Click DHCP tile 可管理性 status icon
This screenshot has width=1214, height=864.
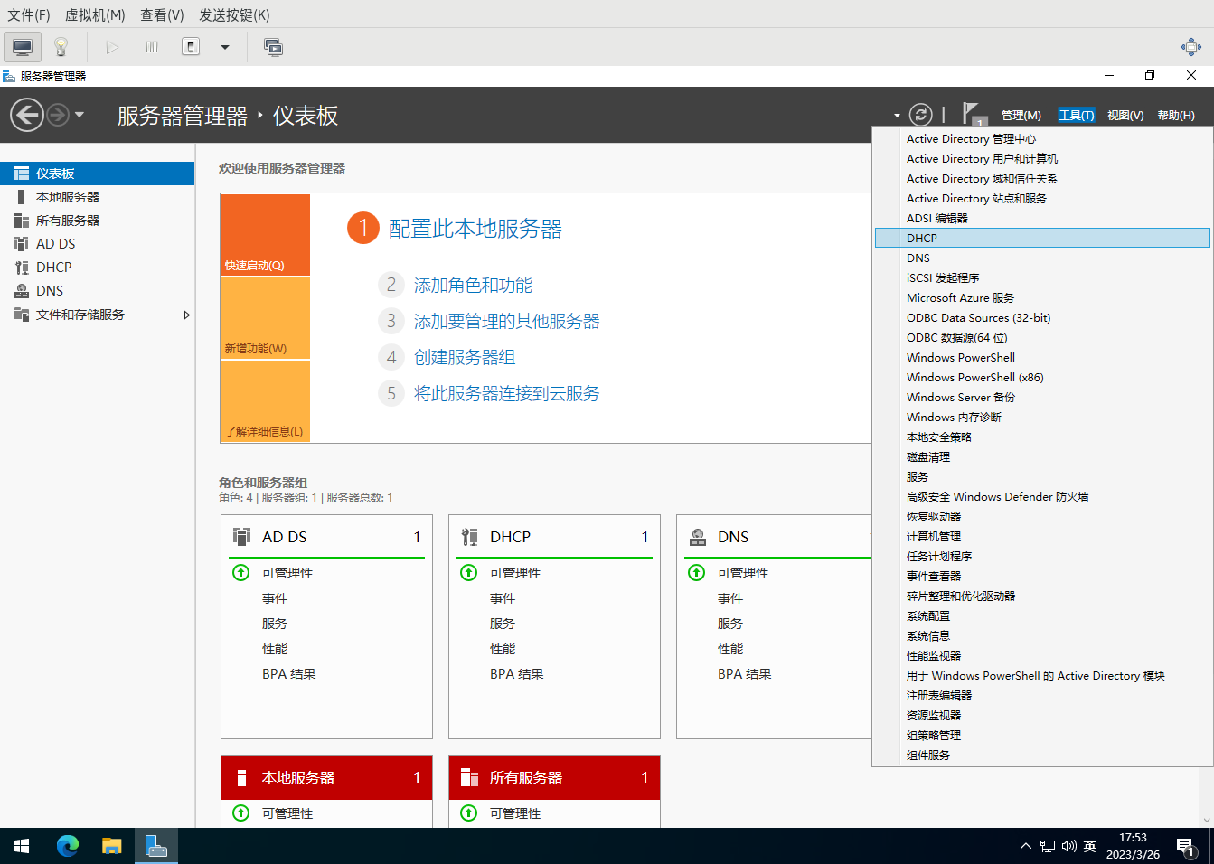point(469,573)
